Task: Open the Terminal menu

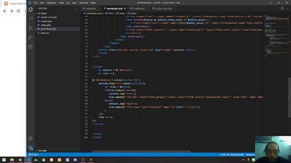Action: 84,3
